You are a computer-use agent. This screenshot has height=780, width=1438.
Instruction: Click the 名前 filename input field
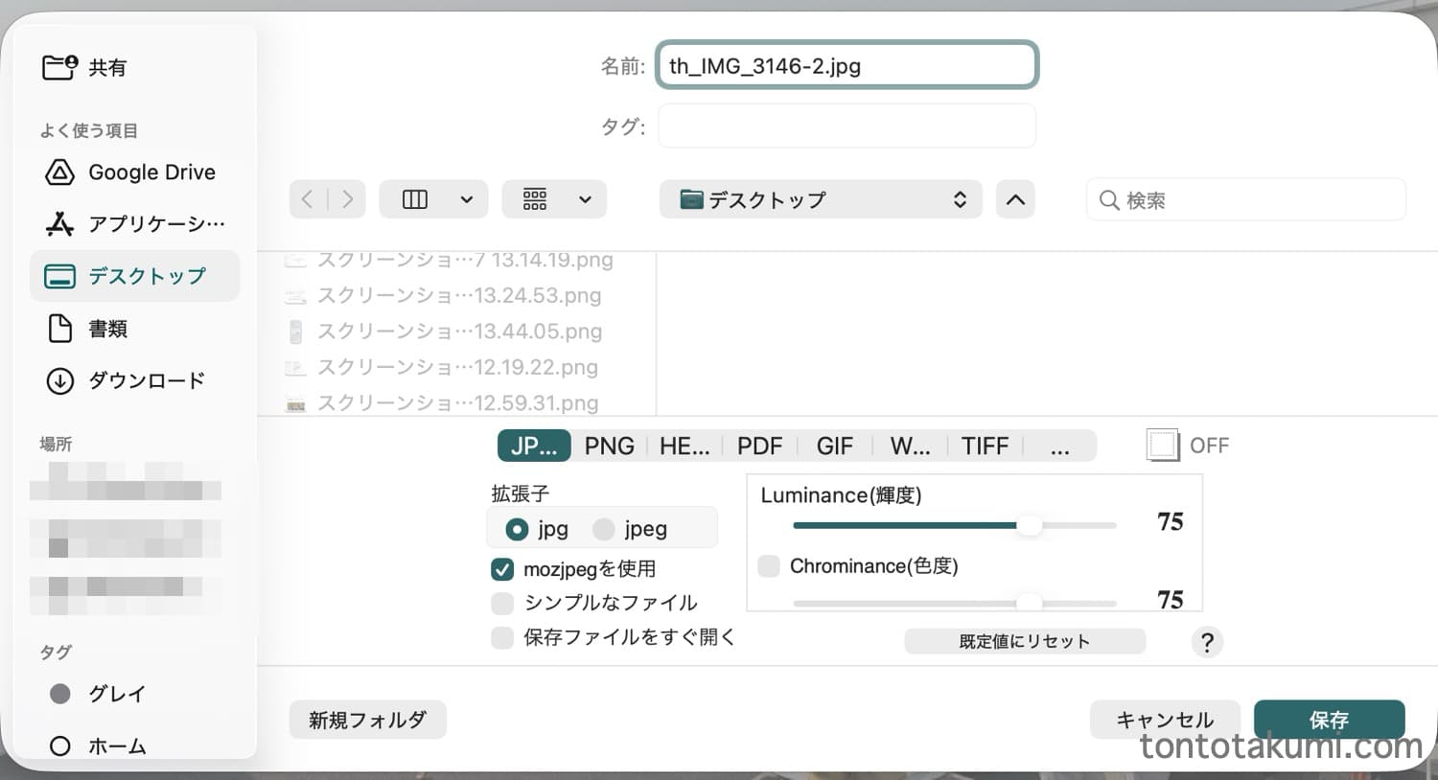click(847, 66)
